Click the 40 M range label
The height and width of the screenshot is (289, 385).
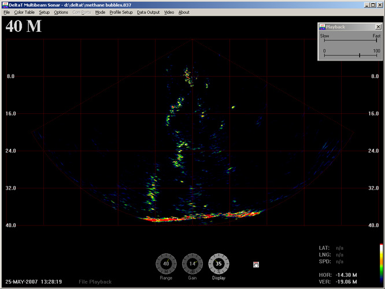pyautogui.click(x=23, y=27)
